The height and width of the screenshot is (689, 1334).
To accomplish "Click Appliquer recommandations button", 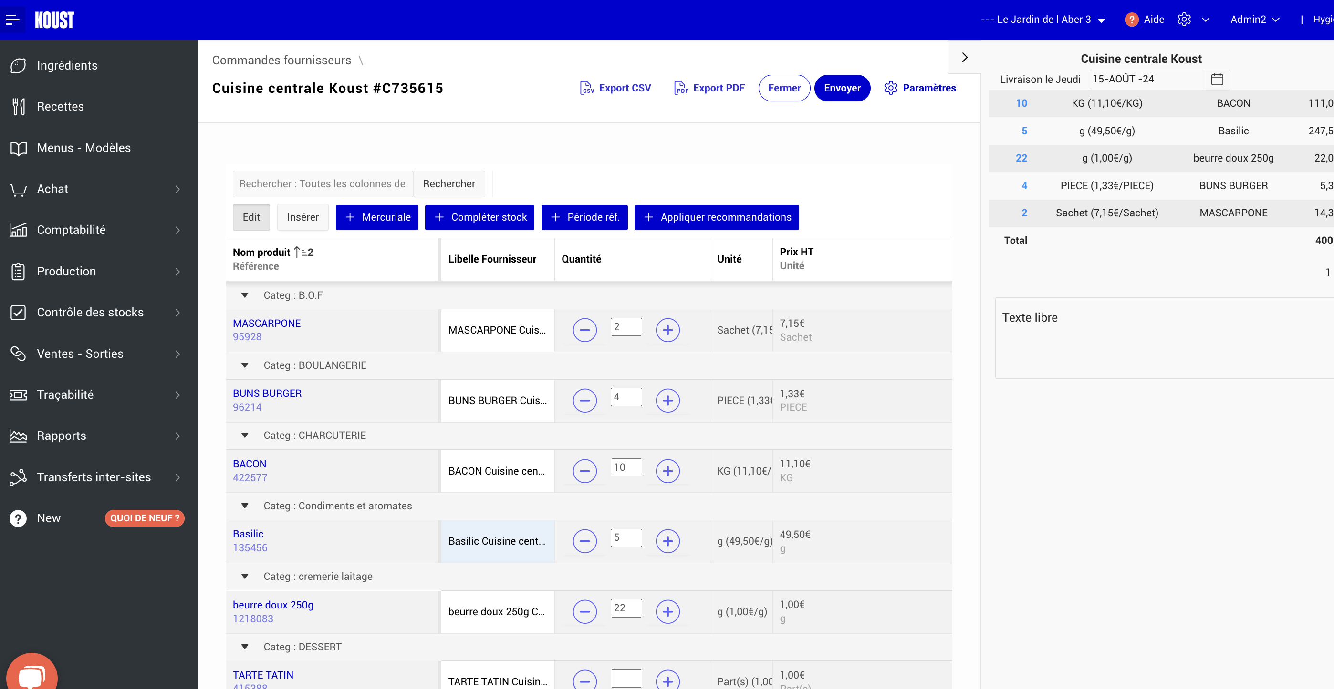I will (x=717, y=217).
